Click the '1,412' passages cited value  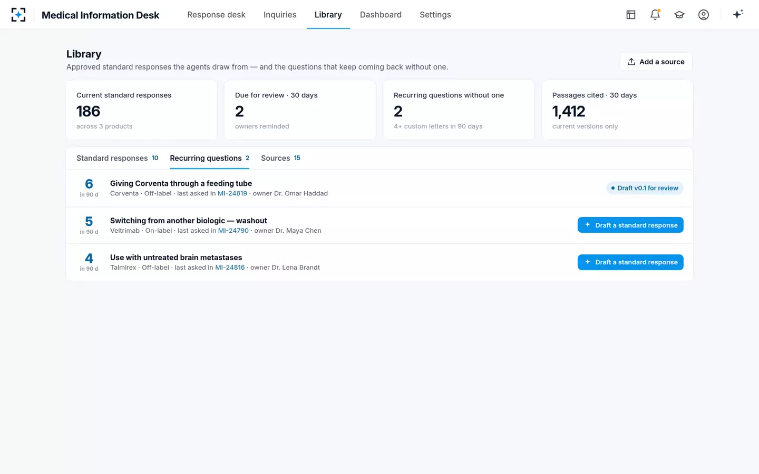pos(569,111)
